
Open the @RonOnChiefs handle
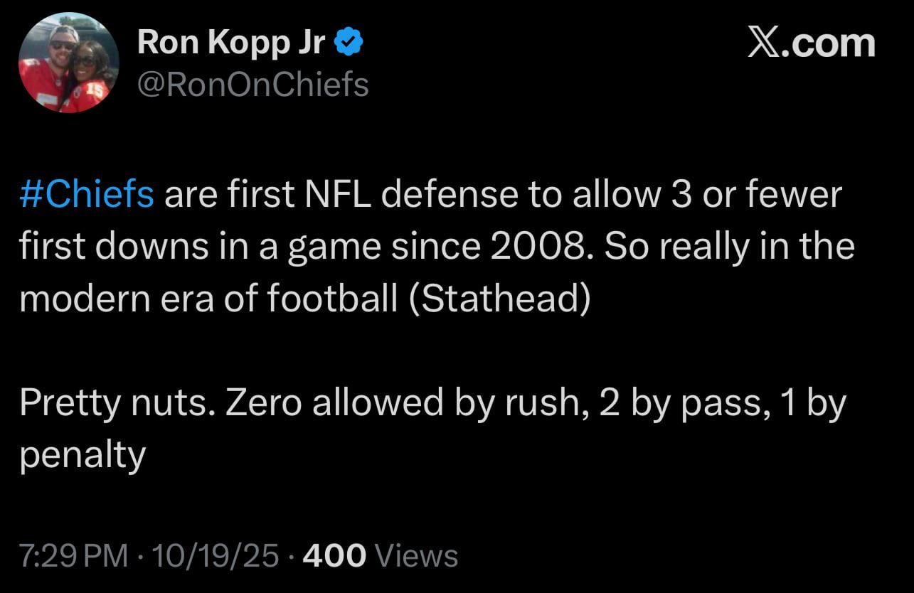[x=254, y=85]
